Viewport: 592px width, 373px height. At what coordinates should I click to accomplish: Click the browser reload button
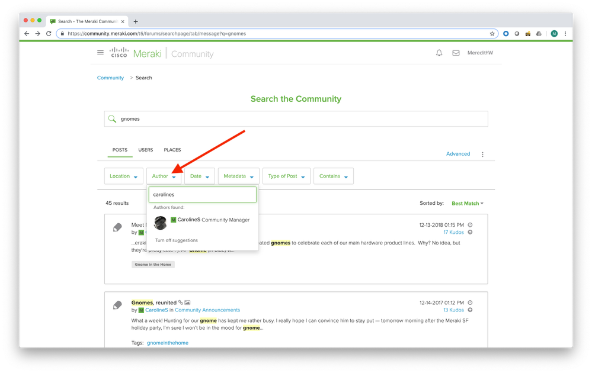(x=49, y=34)
